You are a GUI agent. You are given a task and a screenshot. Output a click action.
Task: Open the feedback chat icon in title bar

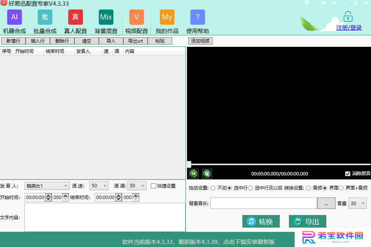(323, 3)
